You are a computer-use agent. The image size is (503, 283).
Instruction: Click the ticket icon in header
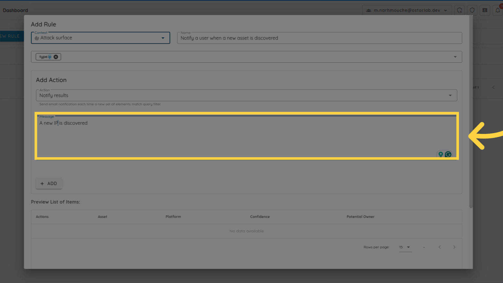(x=485, y=10)
